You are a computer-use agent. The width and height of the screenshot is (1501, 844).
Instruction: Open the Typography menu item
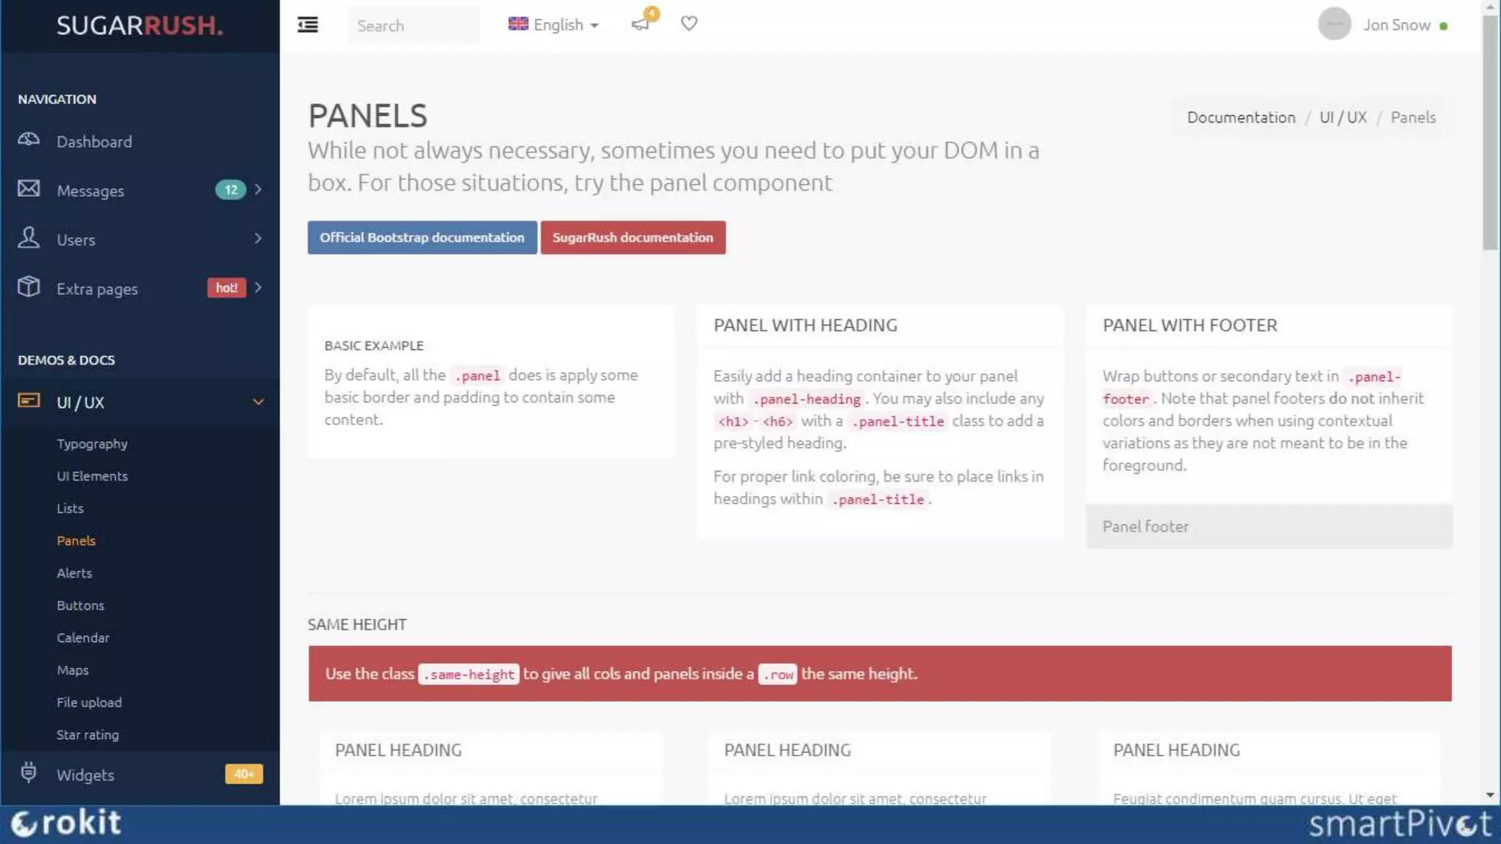(92, 444)
